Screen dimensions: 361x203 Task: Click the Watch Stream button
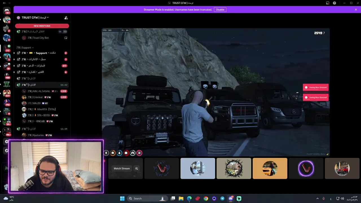tap(122, 169)
